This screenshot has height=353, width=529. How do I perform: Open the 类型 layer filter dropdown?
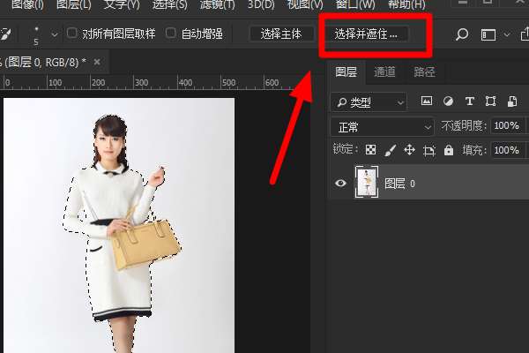[x=369, y=101]
